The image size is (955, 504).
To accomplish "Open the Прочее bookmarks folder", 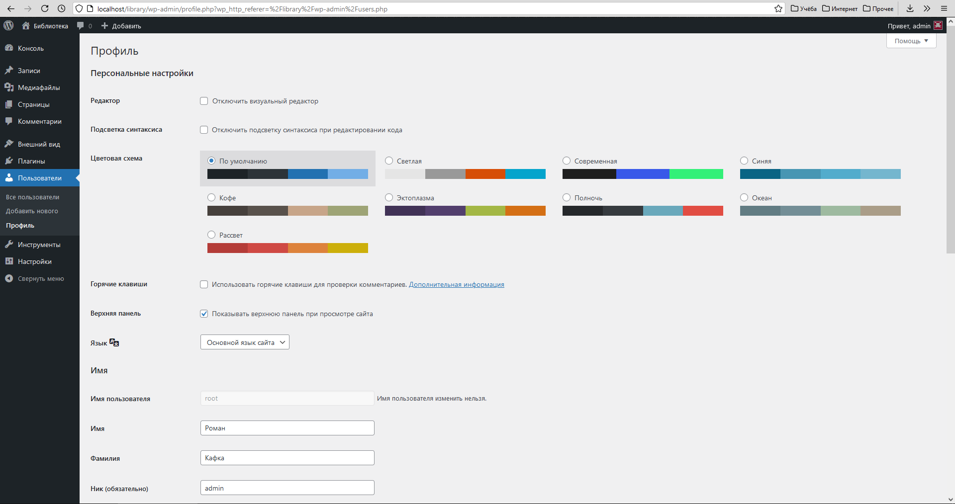I will point(878,8).
